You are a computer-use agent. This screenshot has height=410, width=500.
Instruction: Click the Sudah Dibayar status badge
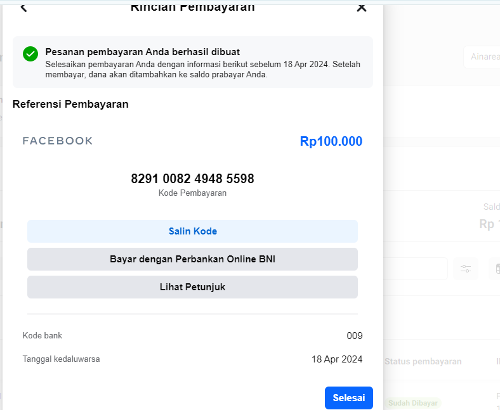pyautogui.click(x=413, y=402)
